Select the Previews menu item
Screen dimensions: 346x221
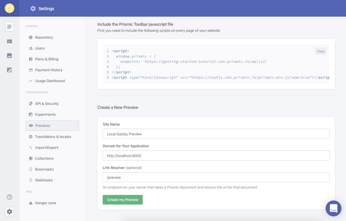[52, 126]
